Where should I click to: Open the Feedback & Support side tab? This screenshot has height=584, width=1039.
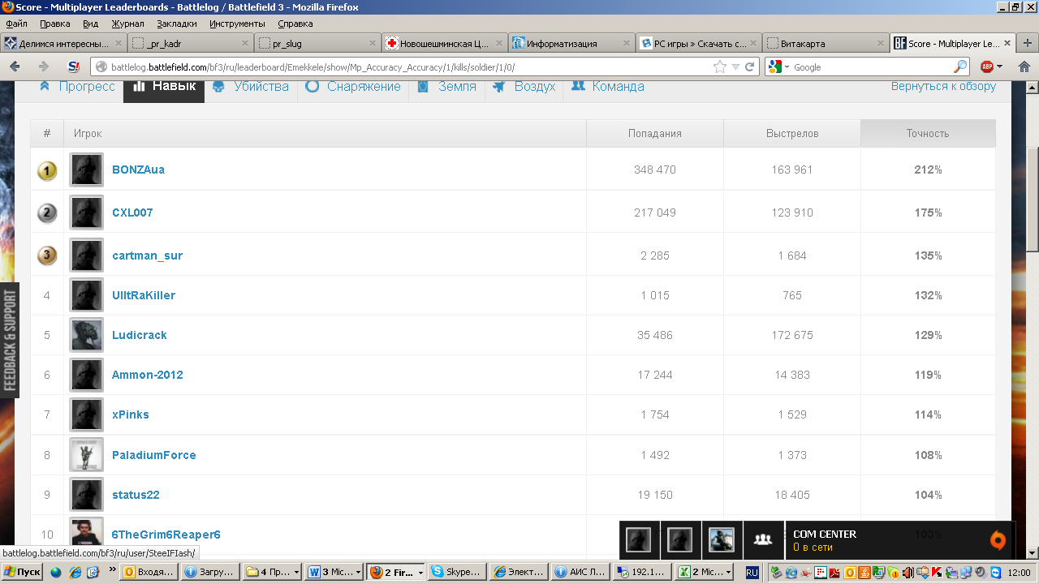[x=9, y=339]
